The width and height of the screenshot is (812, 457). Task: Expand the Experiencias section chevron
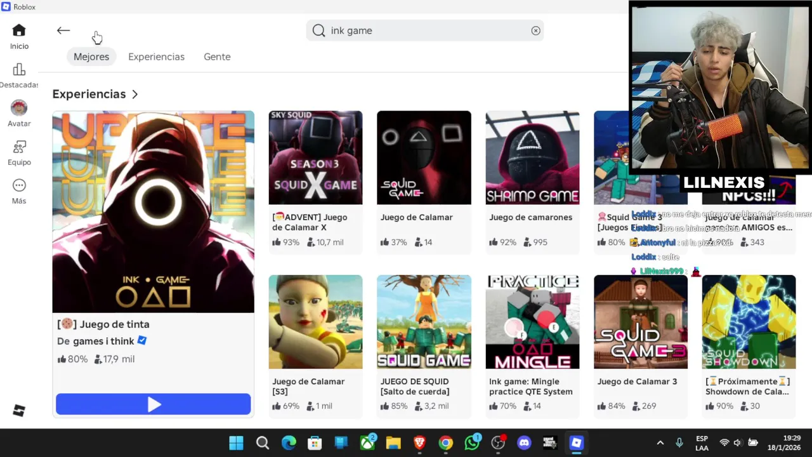tap(134, 94)
